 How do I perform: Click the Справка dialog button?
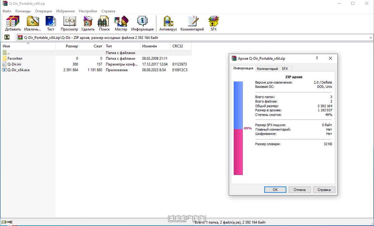pos(324,190)
